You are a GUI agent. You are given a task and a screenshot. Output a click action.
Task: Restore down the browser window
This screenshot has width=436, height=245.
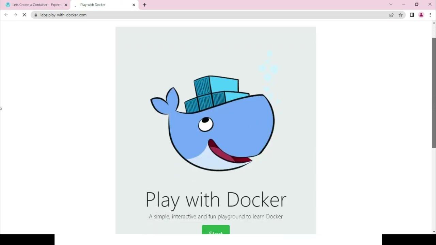click(x=417, y=4)
